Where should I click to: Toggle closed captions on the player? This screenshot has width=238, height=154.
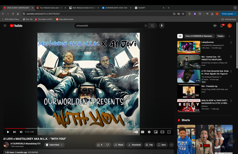143,132
